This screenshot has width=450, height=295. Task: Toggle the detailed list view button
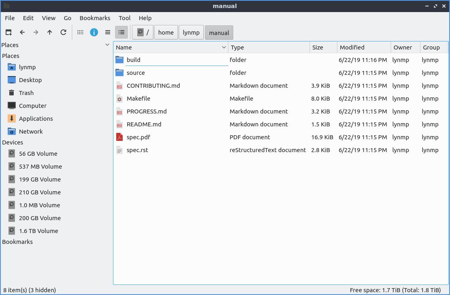click(x=121, y=33)
